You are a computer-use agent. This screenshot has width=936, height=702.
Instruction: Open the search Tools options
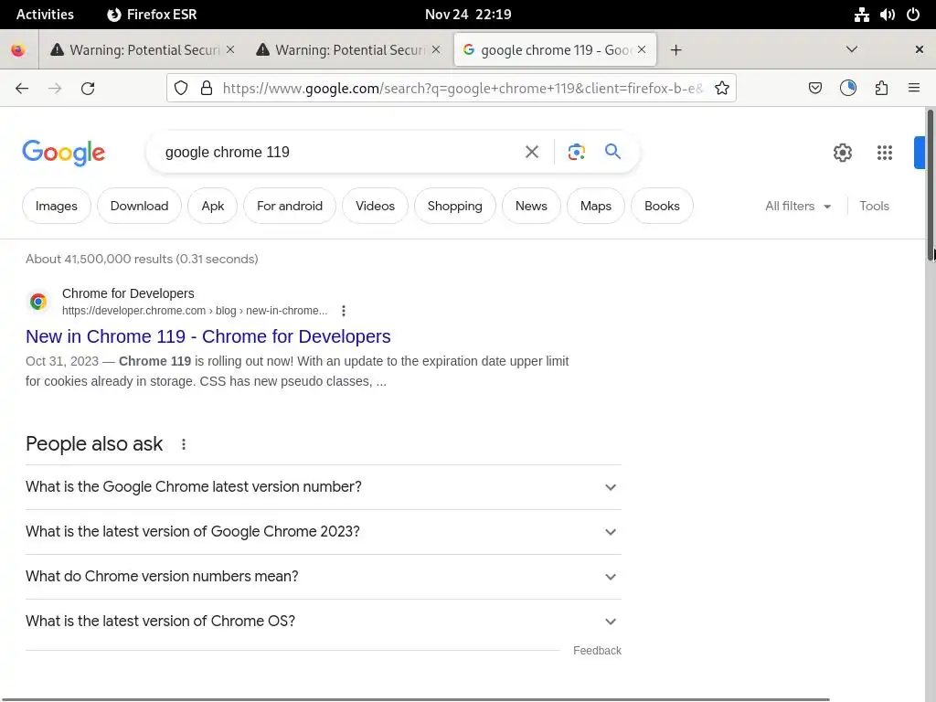pos(874,206)
